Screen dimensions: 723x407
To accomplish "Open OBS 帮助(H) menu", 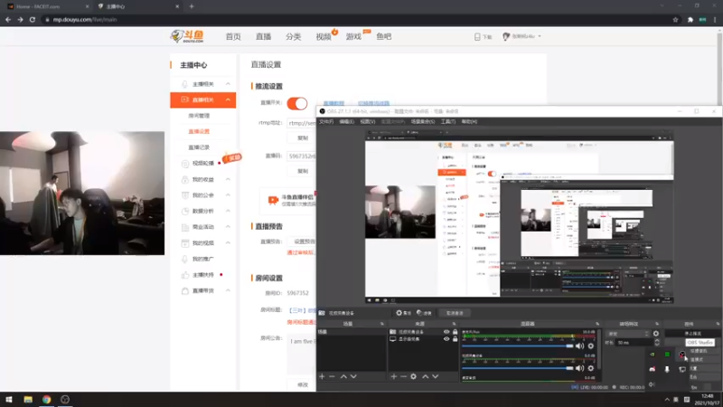I will (469, 122).
